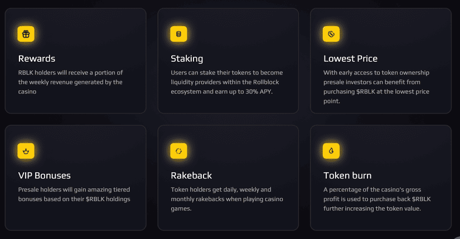Select the Staking heading
Viewport: 460px width, 239px height.
point(187,58)
